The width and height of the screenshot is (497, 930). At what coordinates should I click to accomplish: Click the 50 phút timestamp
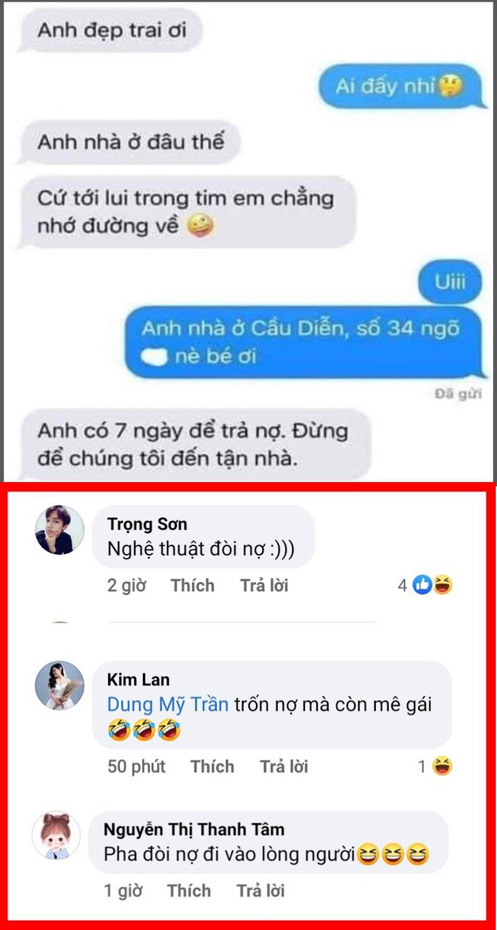tap(136, 767)
